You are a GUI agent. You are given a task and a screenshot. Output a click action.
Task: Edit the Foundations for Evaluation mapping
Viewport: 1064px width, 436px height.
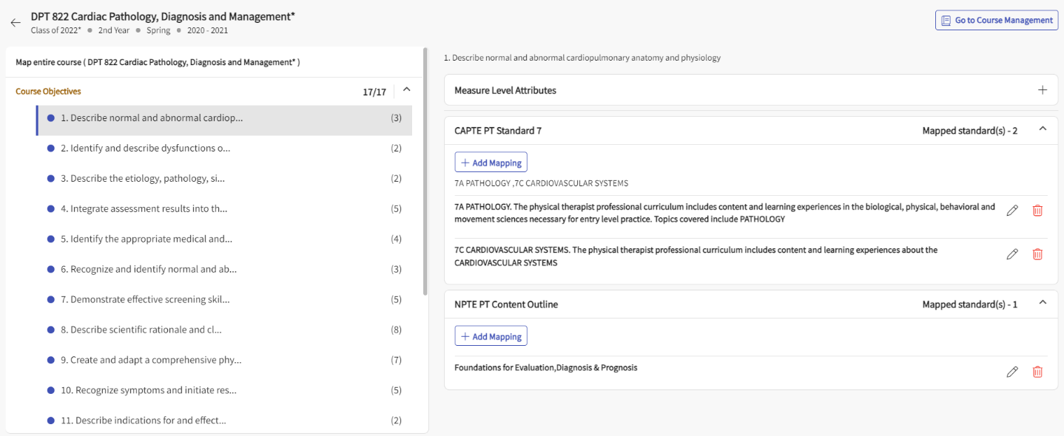point(1012,372)
